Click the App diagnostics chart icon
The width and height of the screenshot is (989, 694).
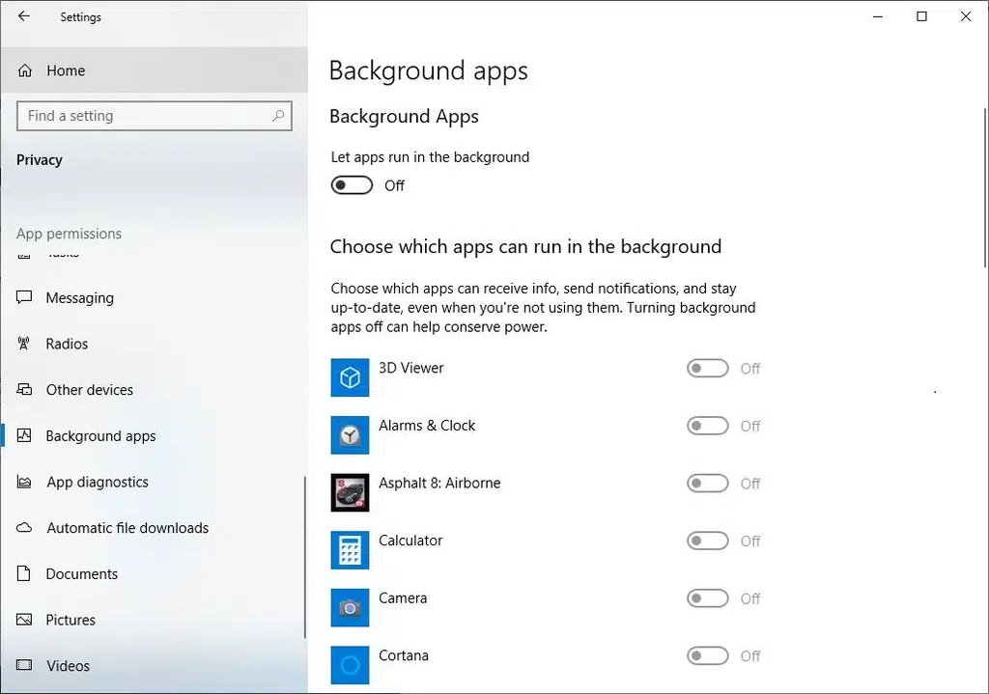(24, 482)
